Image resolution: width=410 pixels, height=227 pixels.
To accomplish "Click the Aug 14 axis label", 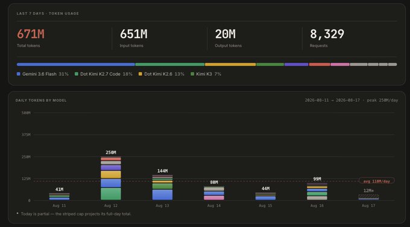I will point(214,206).
